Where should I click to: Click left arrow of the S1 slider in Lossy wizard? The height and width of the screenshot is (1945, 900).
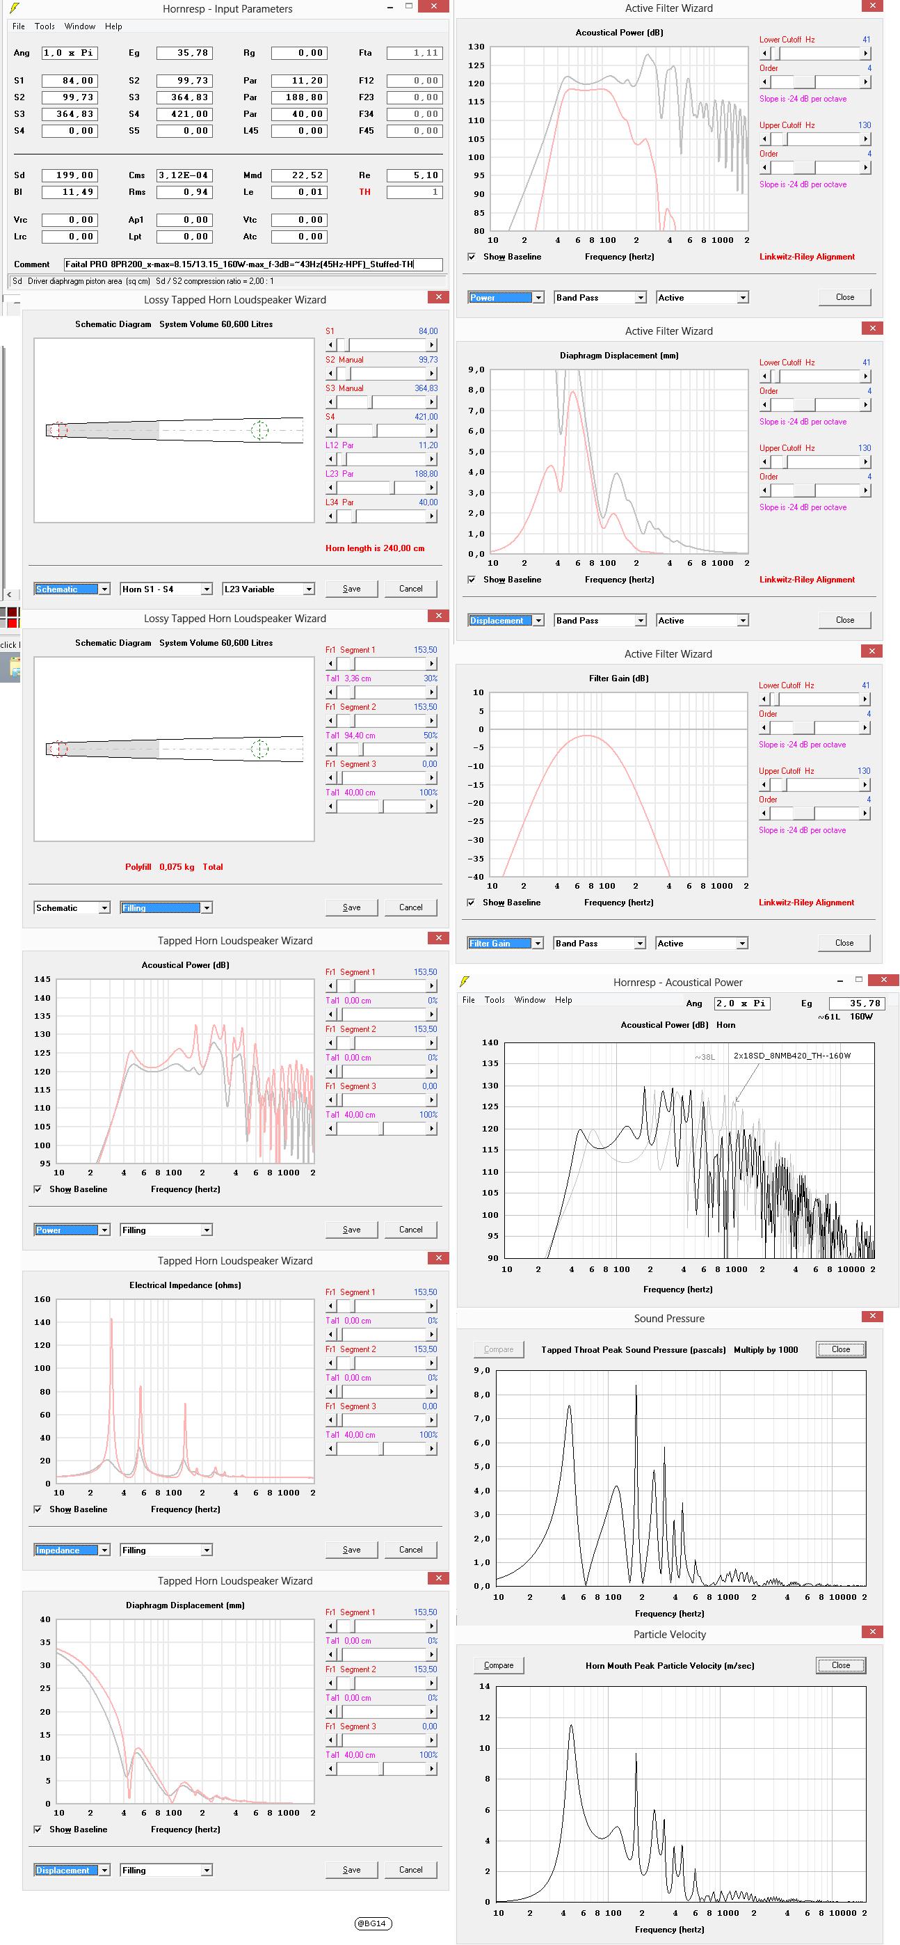tap(330, 344)
